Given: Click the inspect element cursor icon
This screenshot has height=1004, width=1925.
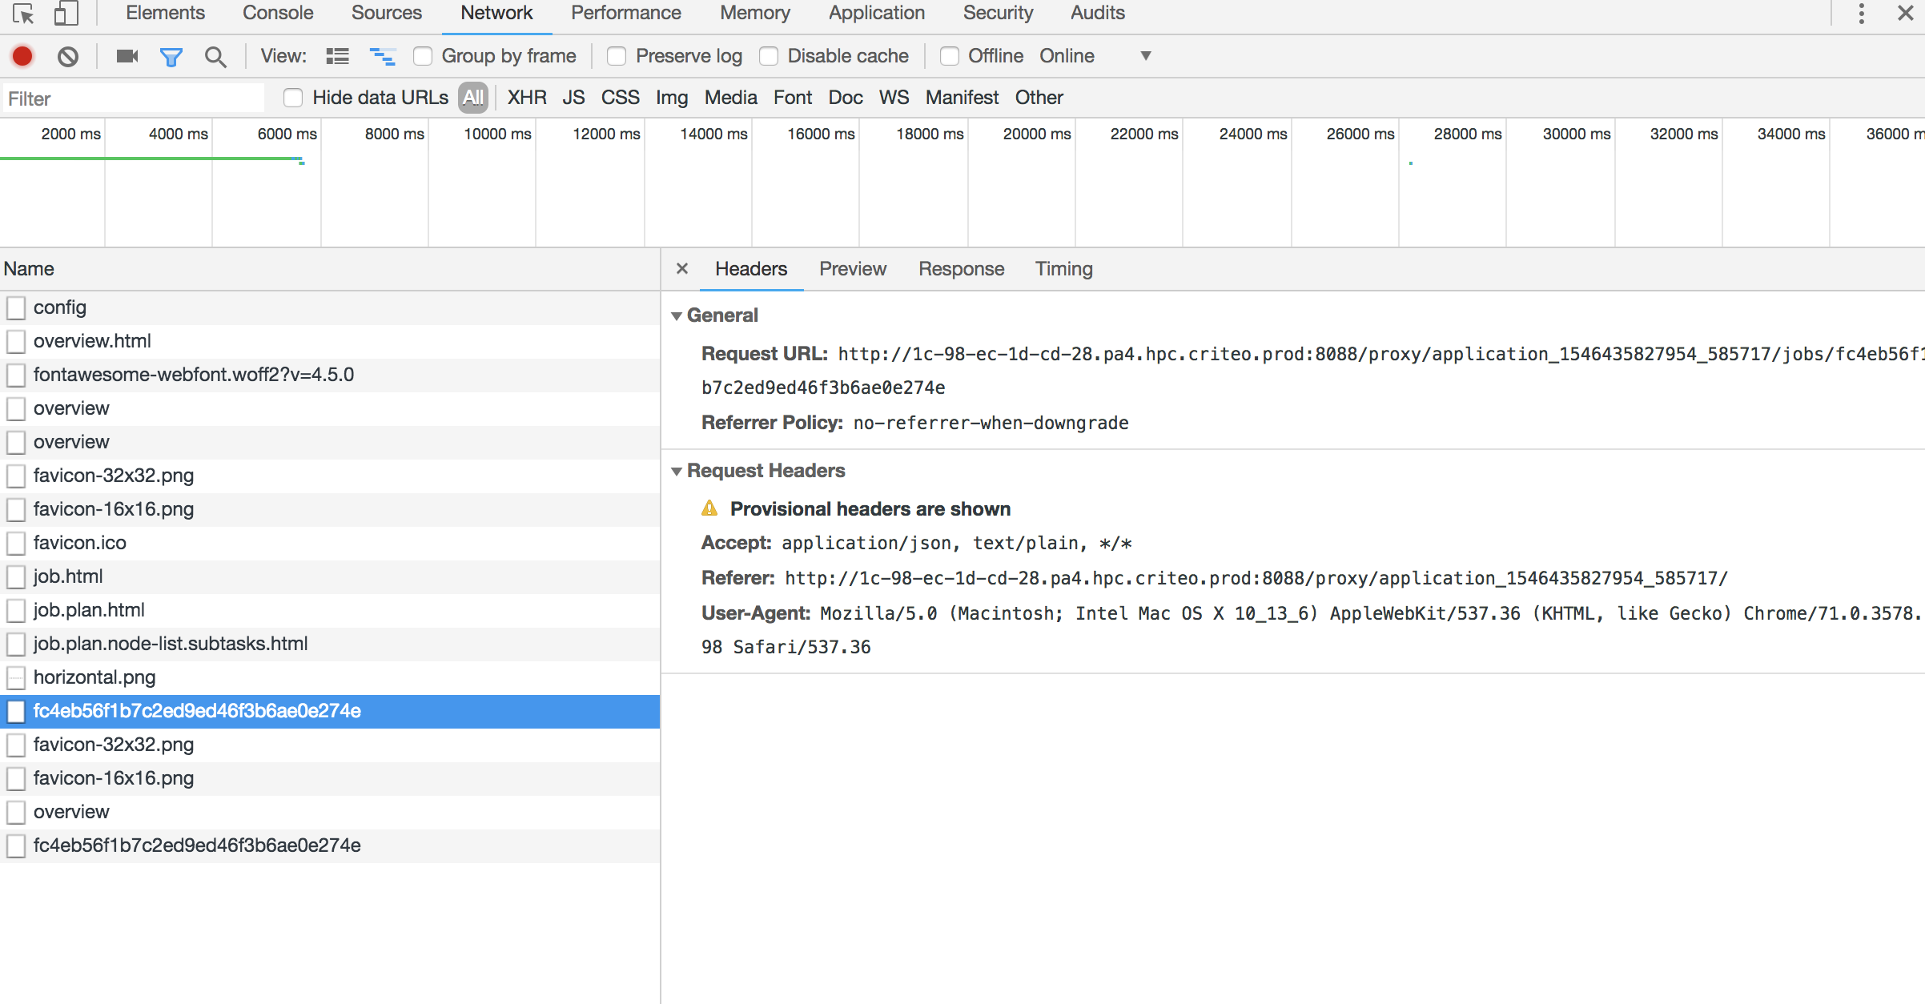Looking at the screenshot, I should pos(23,14).
